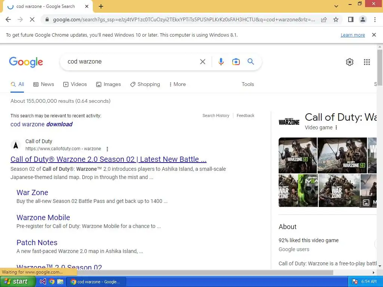Open Google quick settings gear

point(350,62)
